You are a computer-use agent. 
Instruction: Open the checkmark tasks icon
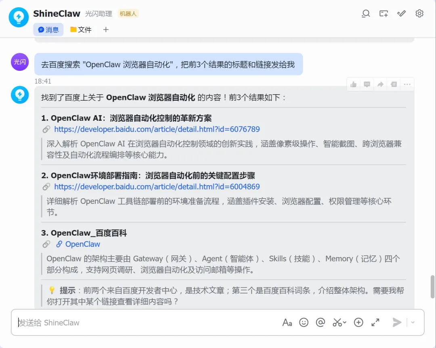401,13
